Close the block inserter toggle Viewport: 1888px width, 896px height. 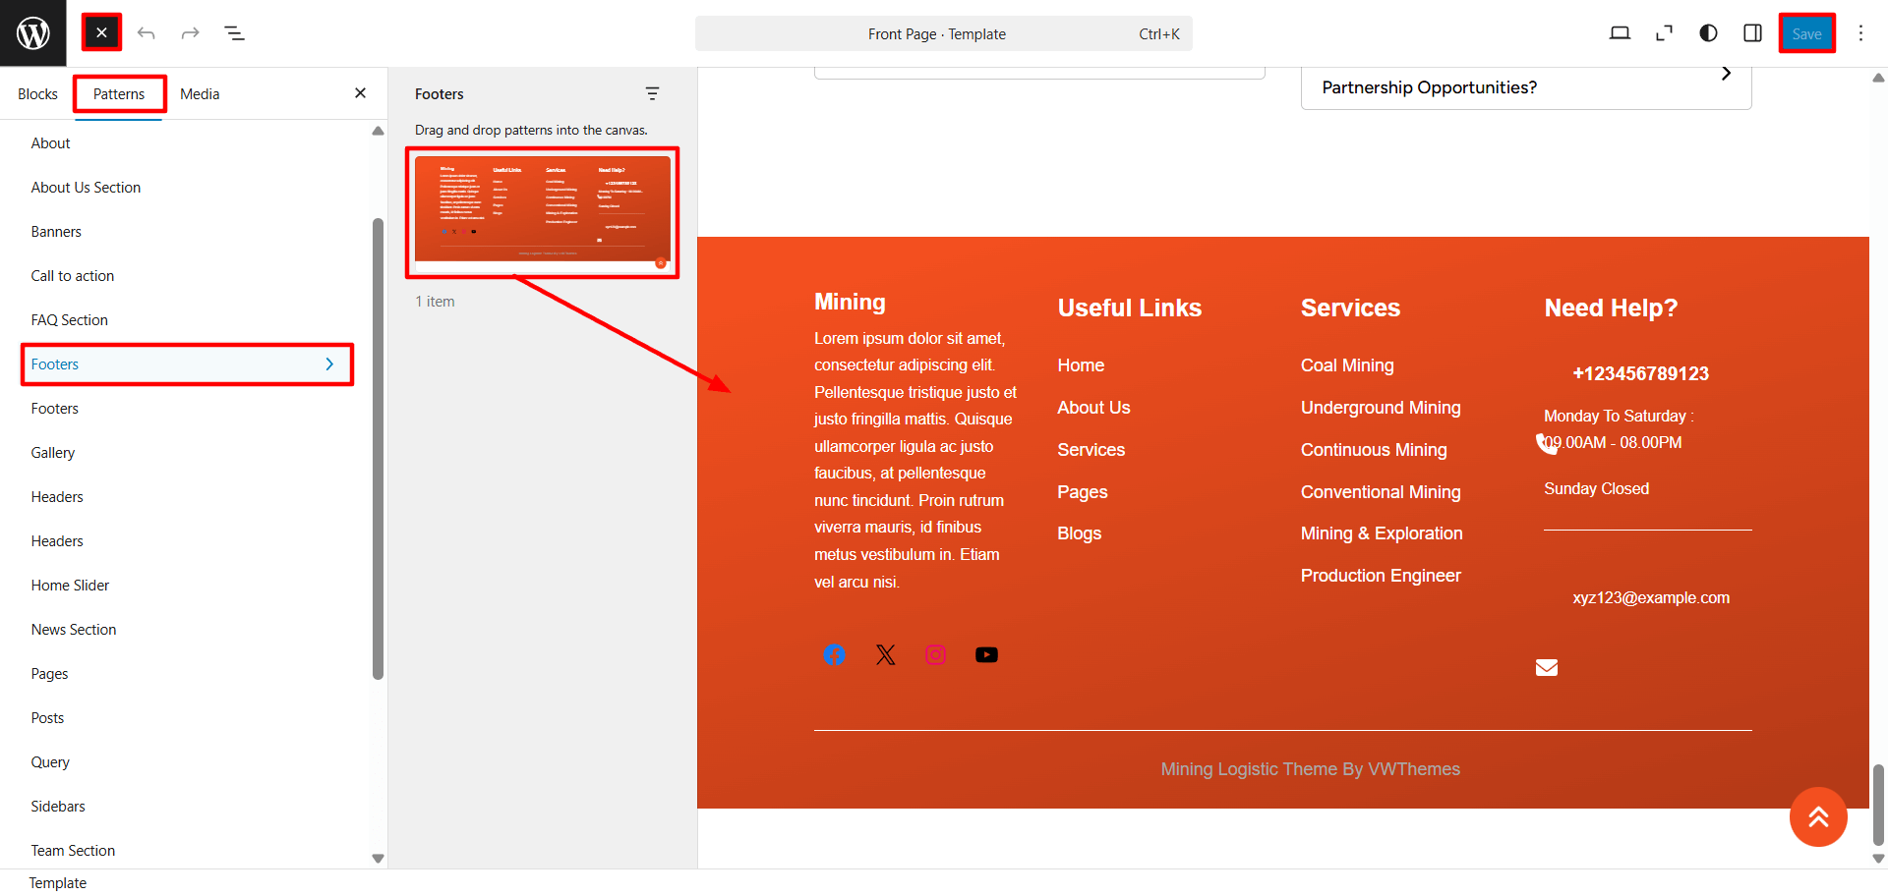[x=101, y=33]
